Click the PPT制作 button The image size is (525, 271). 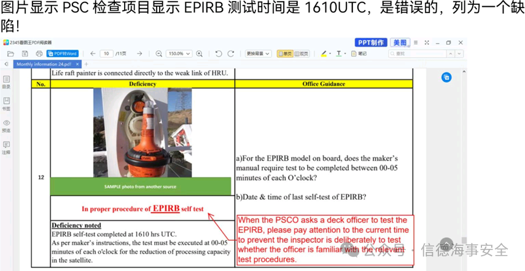(371, 42)
